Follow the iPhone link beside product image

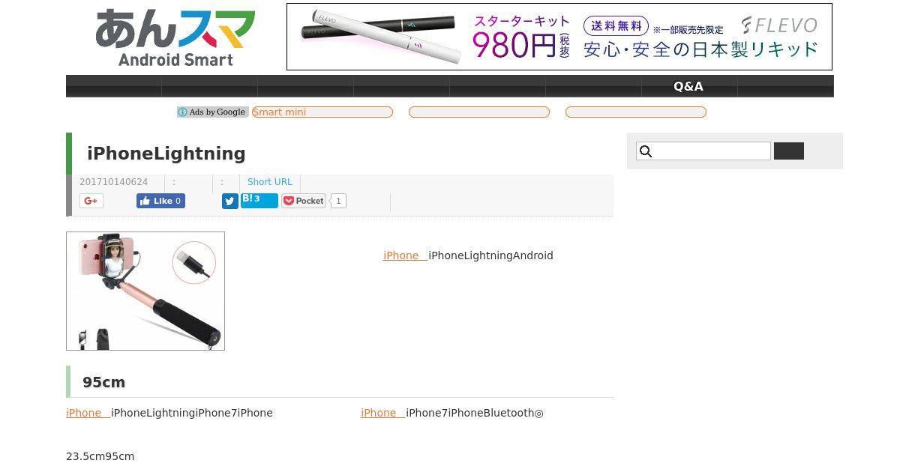tap(406, 255)
